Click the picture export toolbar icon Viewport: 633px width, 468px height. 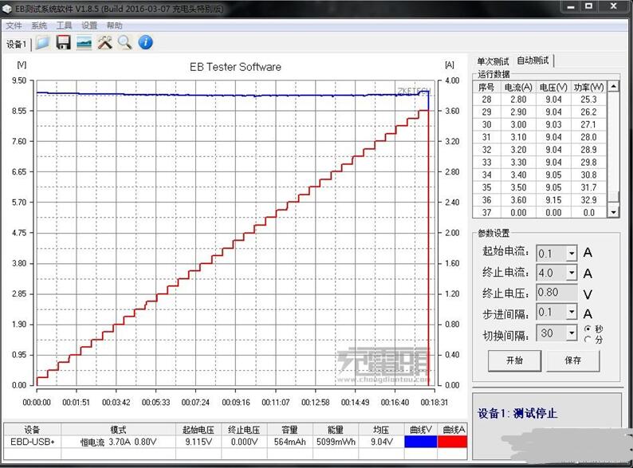click(84, 43)
